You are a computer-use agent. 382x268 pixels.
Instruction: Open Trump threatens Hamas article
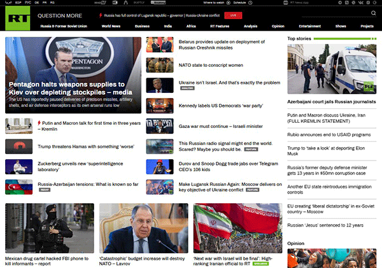point(86,146)
